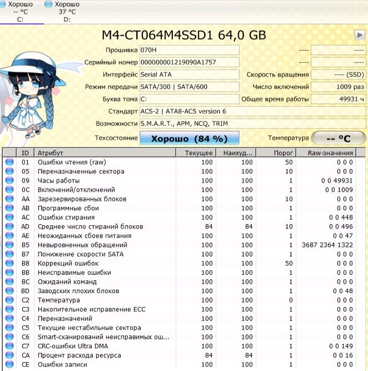
Task: Click the Текущее column header
Action: pos(196,153)
